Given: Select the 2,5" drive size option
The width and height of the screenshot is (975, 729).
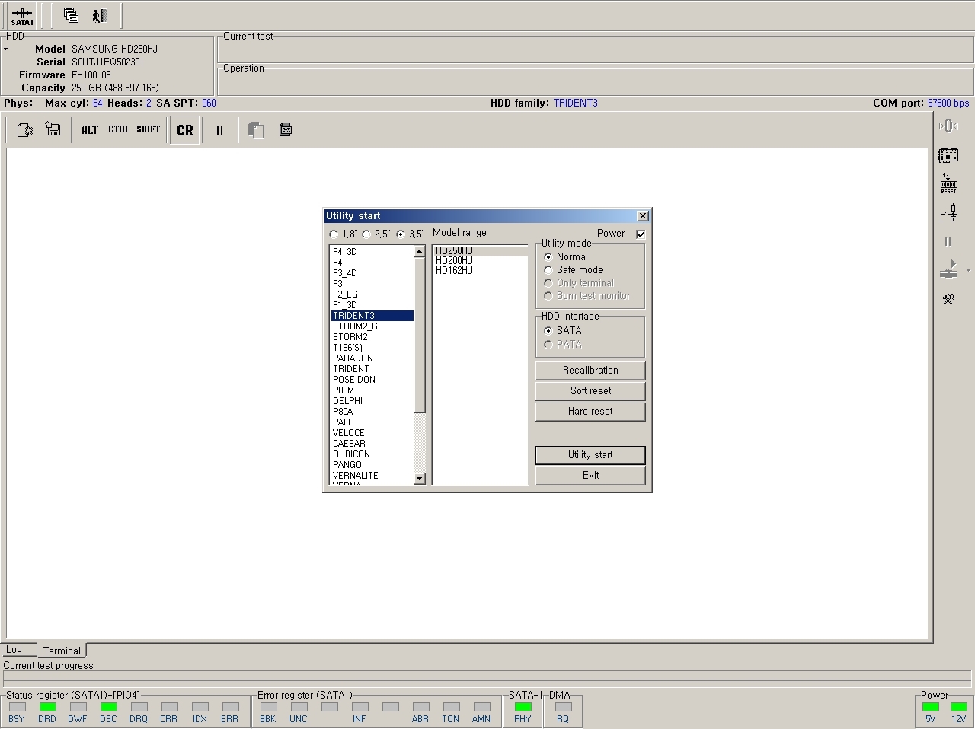Looking at the screenshot, I should click(366, 234).
